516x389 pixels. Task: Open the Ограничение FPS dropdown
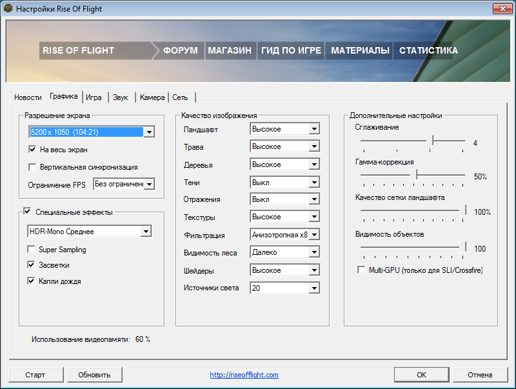click(124, 185)
